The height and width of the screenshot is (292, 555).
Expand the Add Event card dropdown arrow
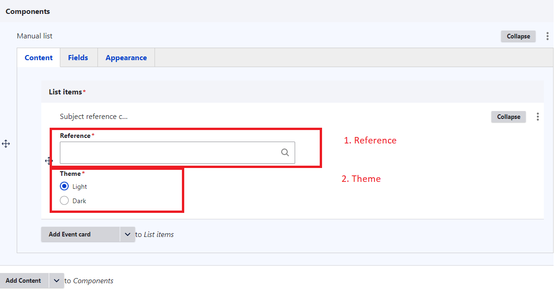coord(128,235)
